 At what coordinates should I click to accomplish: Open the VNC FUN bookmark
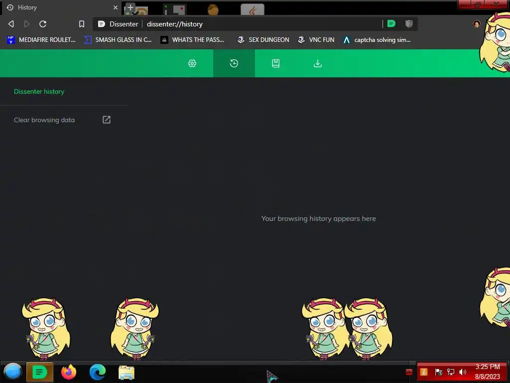316,40
